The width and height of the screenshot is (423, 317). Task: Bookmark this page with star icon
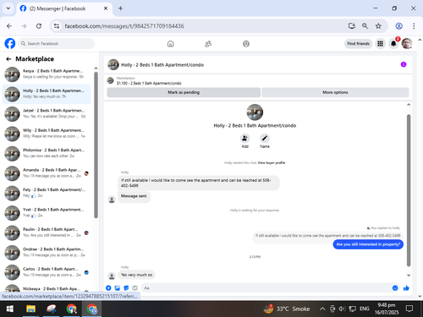[378, 26]
